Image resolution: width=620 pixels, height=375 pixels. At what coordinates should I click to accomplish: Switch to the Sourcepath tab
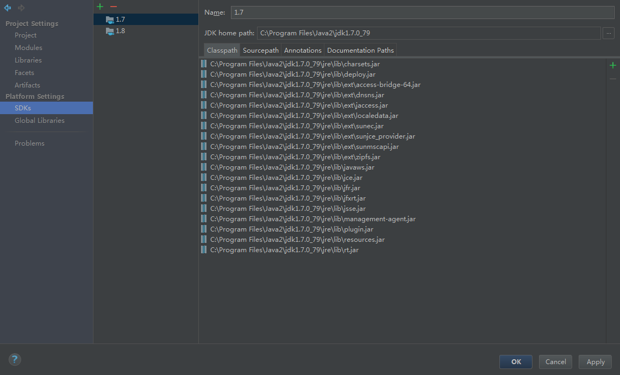[261, 50]
